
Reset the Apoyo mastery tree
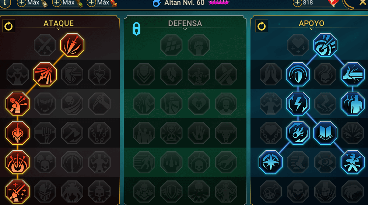pos(262,26)
